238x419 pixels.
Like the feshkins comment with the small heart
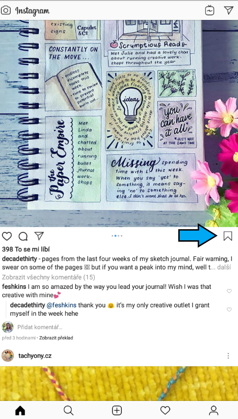tap(229, 291)
